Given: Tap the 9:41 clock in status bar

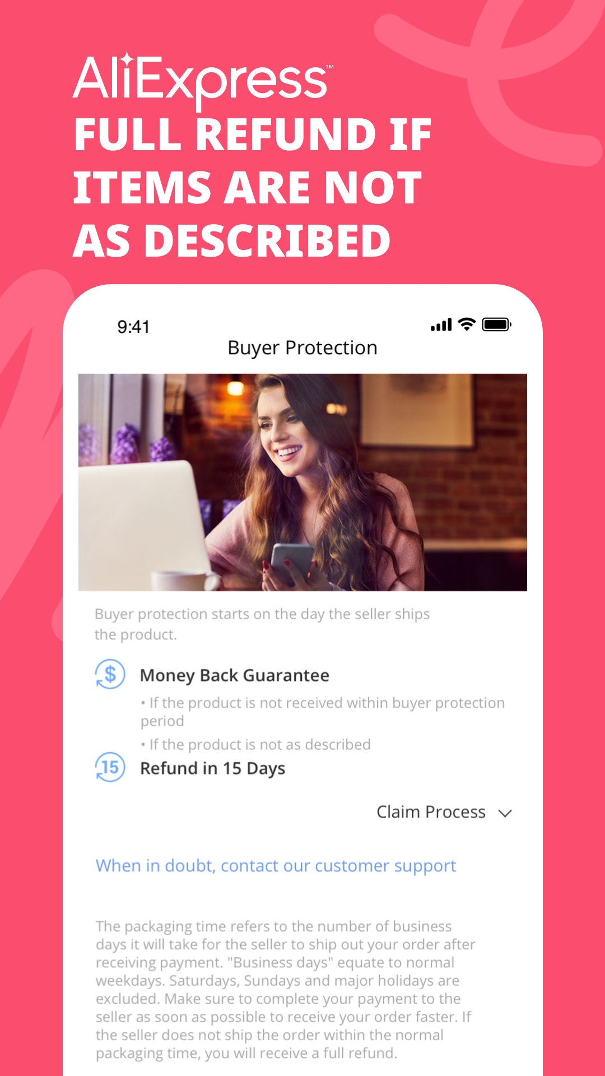Looking at the screenshot, I should 133,327.
